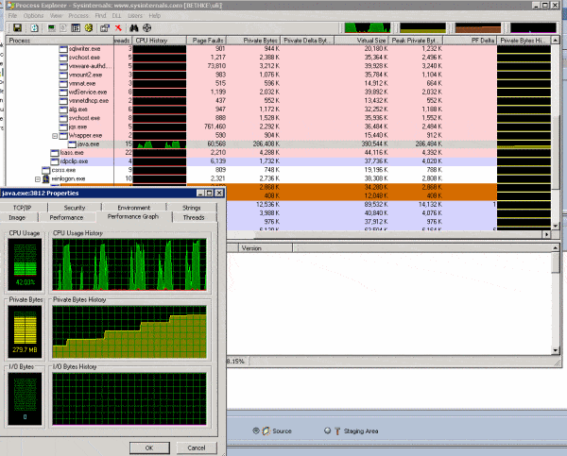
Task: Click the vmnetdhcp.exe process icon
Action: [63, 101]
